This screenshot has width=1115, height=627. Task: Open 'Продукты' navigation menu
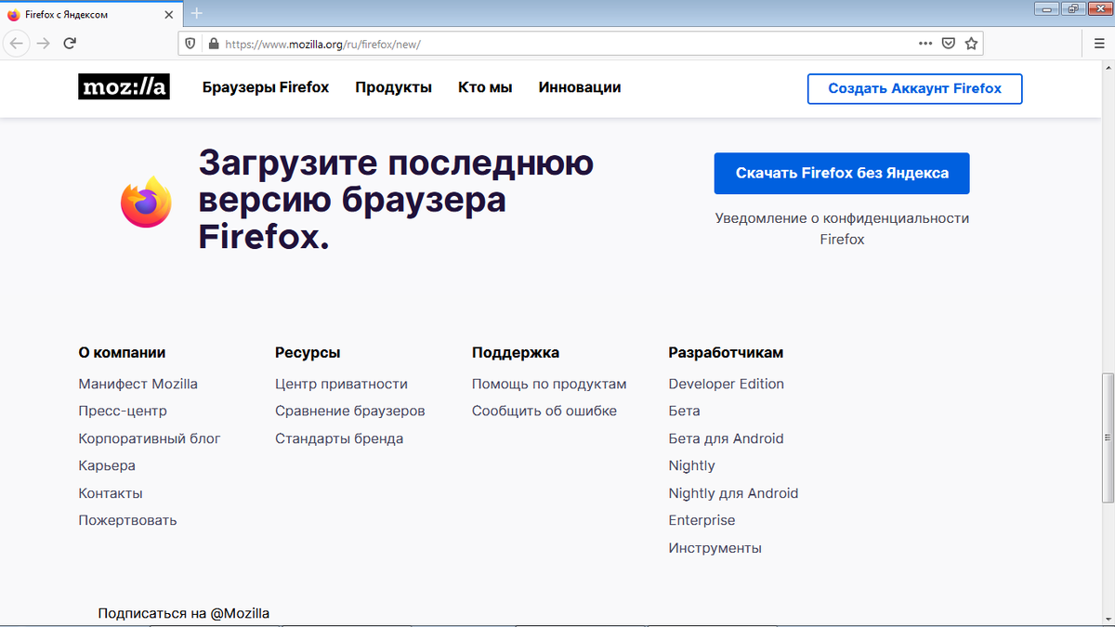393,87
